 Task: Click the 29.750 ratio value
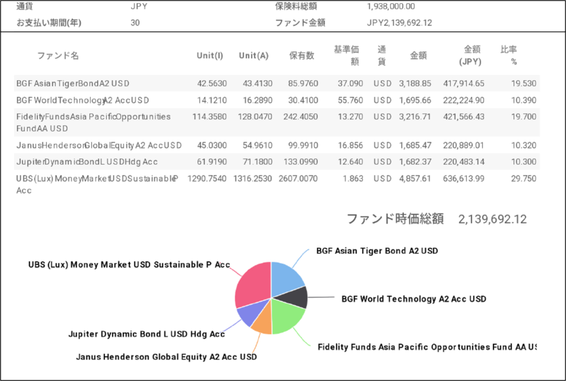pos(524,178)
